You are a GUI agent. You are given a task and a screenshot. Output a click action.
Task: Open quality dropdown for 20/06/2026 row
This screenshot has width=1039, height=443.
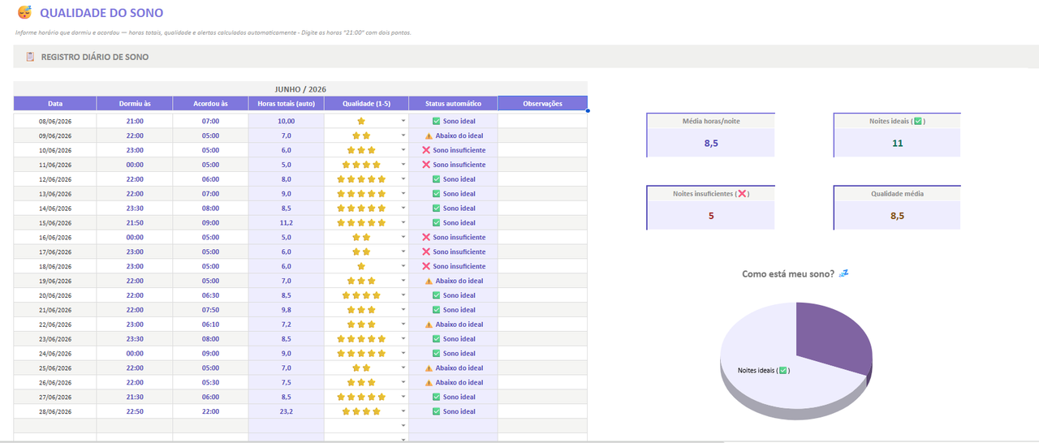tap(403, 295)
